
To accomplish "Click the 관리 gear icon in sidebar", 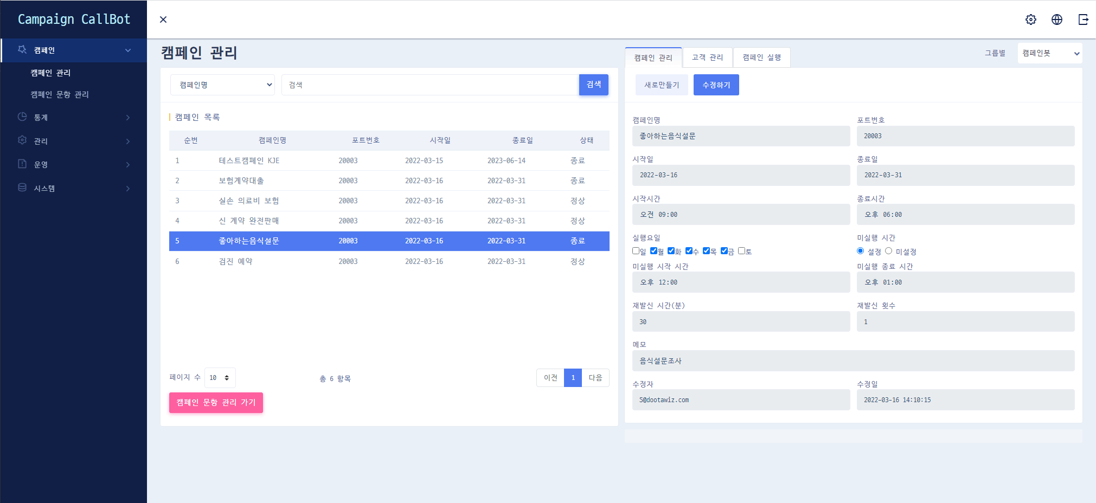I will pos(22,140).
